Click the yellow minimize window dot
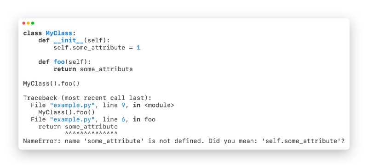The image size is (368, 168). click(28, 23)
